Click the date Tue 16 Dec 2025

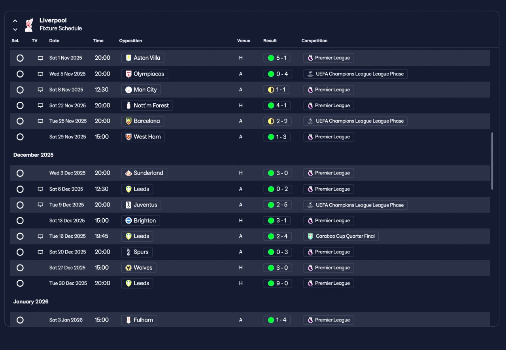[x=67, y=236]
